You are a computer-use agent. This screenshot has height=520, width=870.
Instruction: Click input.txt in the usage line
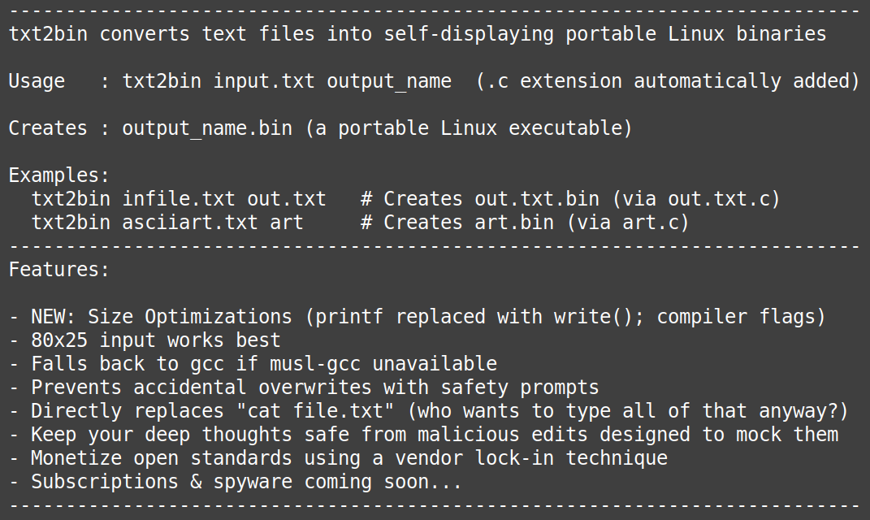(264, 81)
